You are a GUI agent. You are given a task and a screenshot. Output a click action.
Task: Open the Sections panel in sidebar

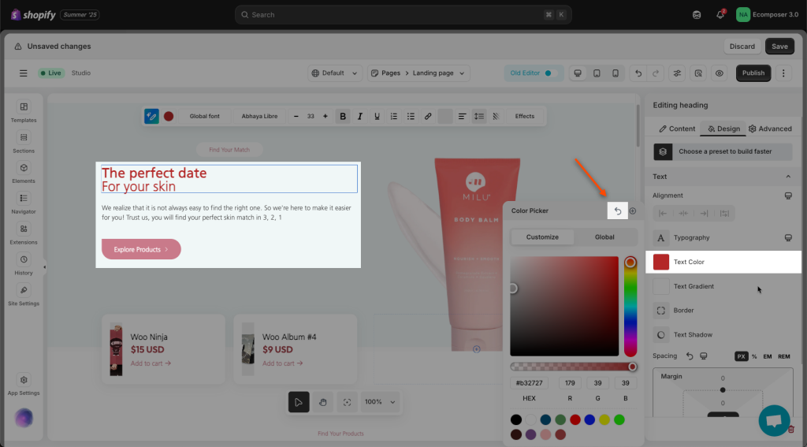coord(24,143)
